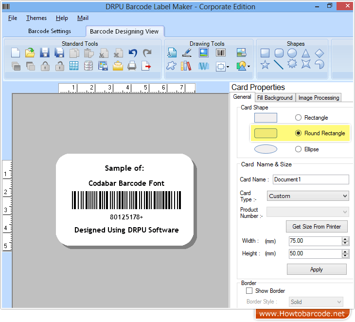
Task: Click the Rectangle card shape preview swatch
Action: coord(266,118)
